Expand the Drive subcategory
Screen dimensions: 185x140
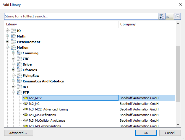point(13,64)
